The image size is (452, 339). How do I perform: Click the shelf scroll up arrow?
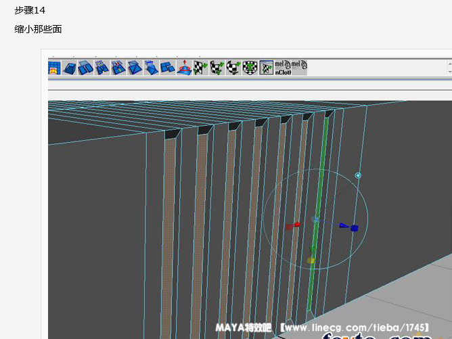(449, 64)
